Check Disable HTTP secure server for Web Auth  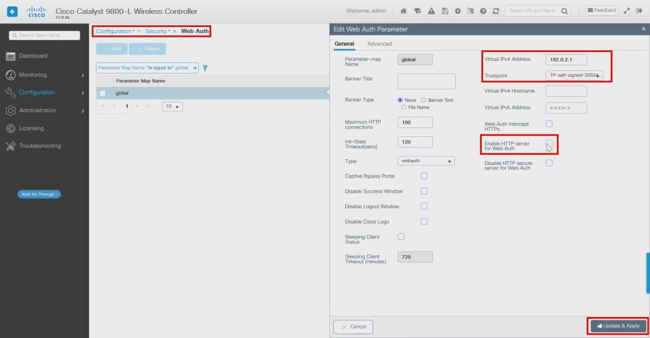[549, 163]
